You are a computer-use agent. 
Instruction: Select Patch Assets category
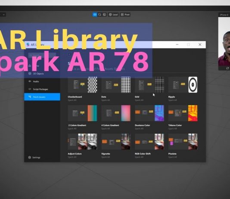coord(42,97)
